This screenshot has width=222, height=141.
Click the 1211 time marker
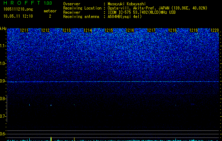point(24,30)
